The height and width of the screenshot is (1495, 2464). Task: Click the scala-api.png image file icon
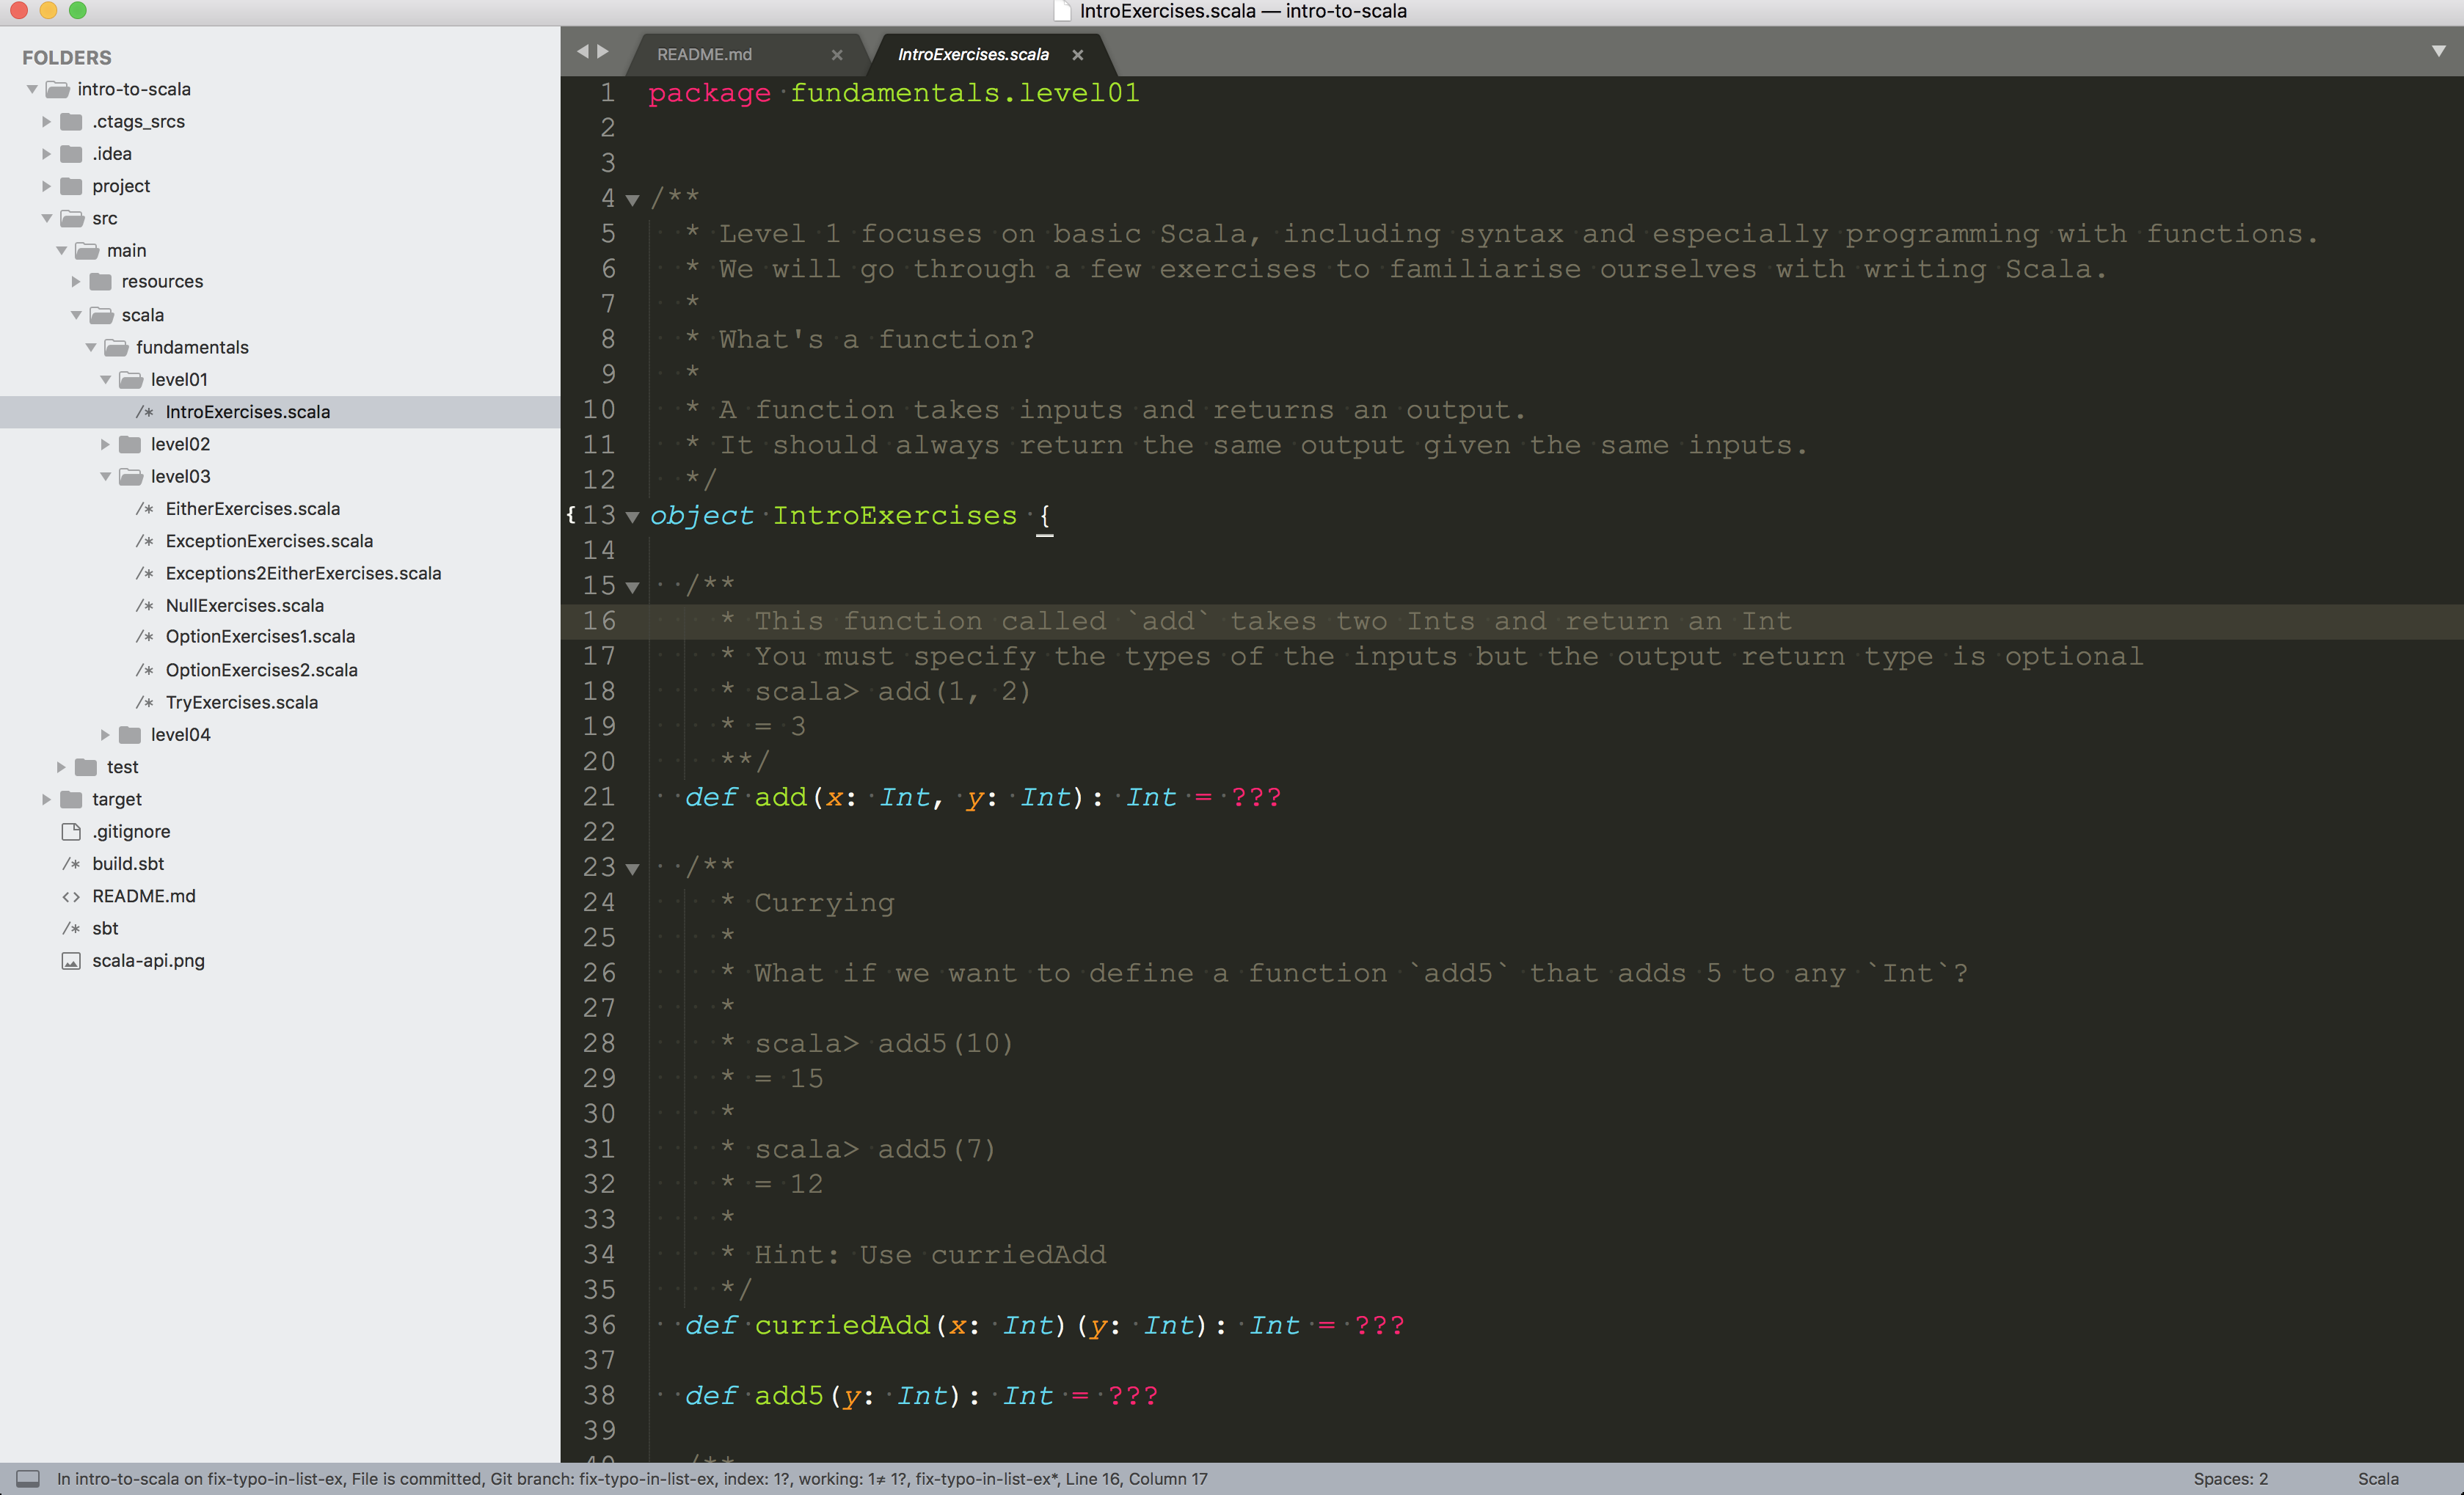coord(71,961)
